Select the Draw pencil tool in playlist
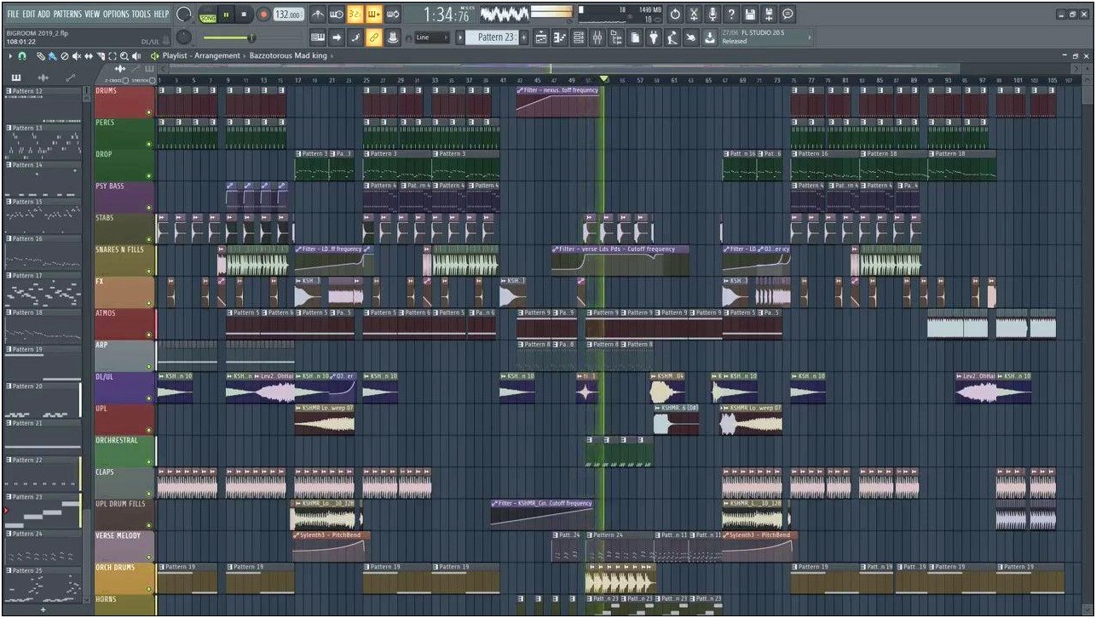The height and width of the screenshot is (618, 1096). pos(41,56)
